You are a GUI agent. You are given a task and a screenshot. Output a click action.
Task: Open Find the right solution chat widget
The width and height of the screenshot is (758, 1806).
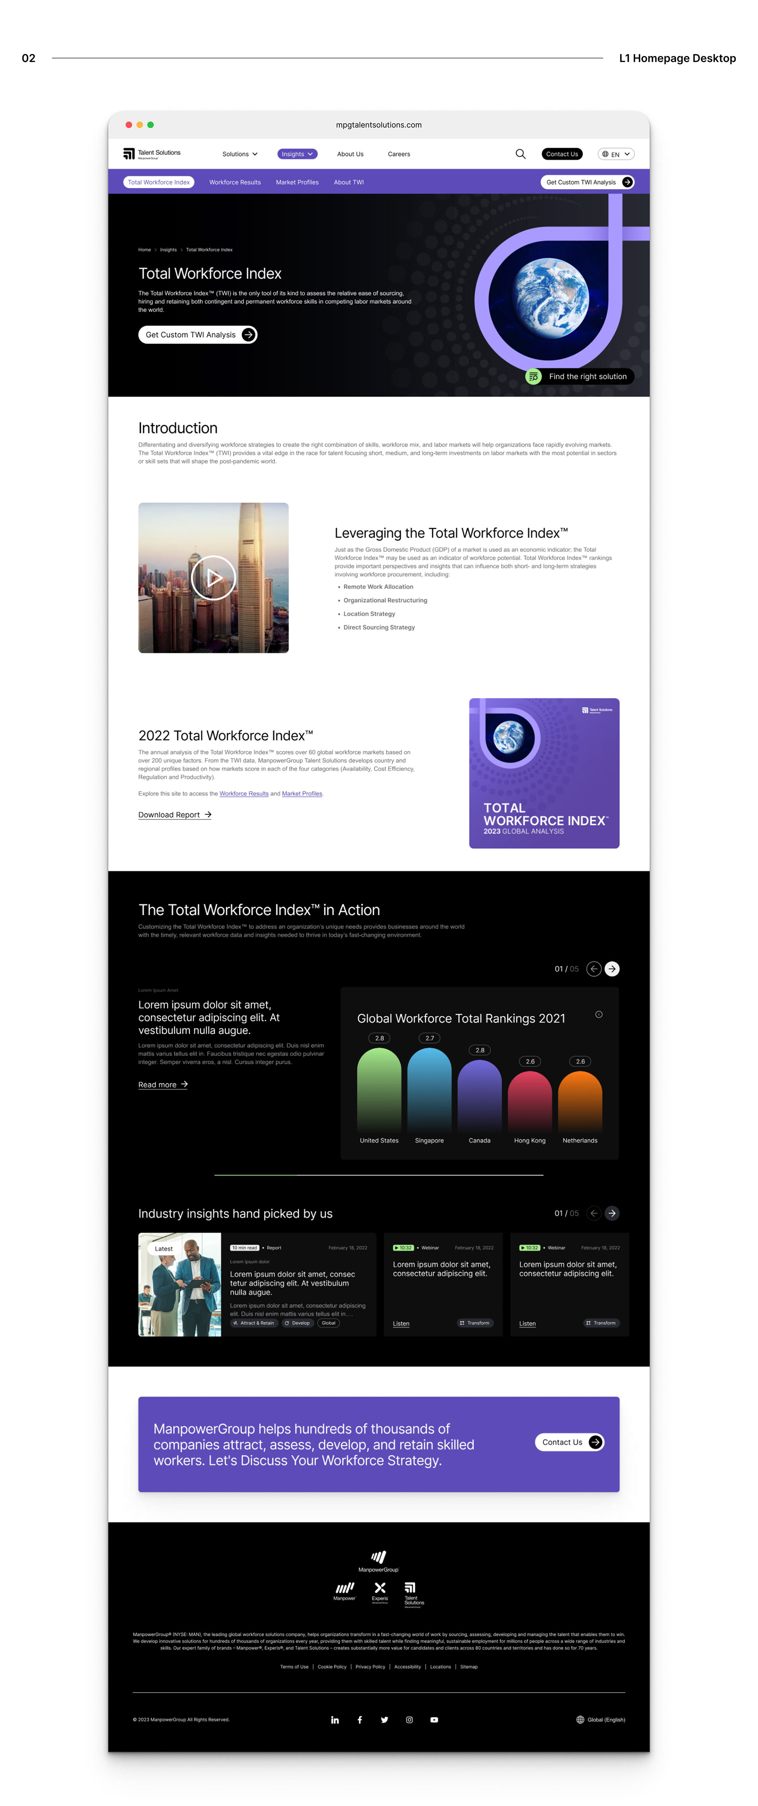click(x=579, y=377)
